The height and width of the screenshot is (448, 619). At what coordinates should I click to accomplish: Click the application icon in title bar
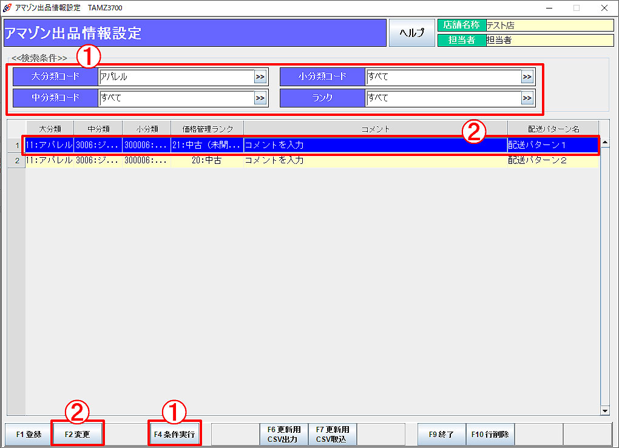[x=7, y=7]
